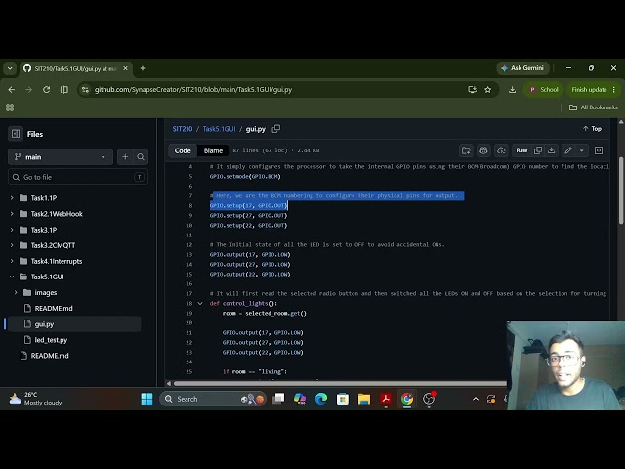Open the browser menu with three dots
This screenshot has width=625, height=469.
[614, 90]
